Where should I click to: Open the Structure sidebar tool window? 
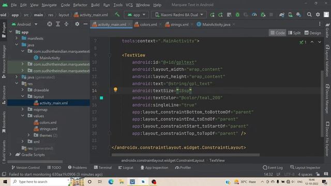coord(4,95)
